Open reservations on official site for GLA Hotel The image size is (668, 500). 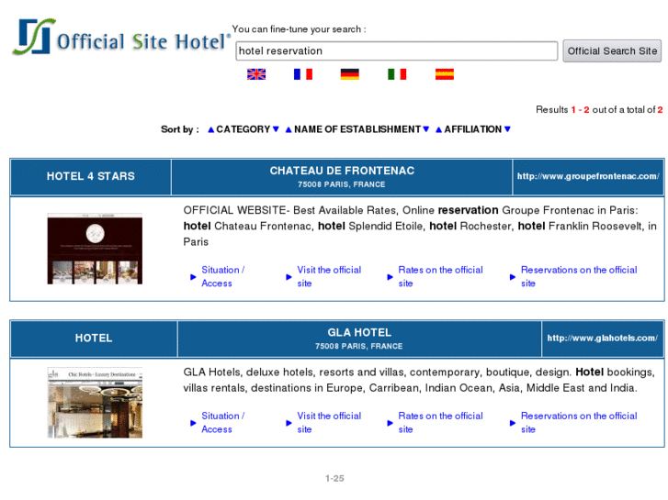[579, 423]
